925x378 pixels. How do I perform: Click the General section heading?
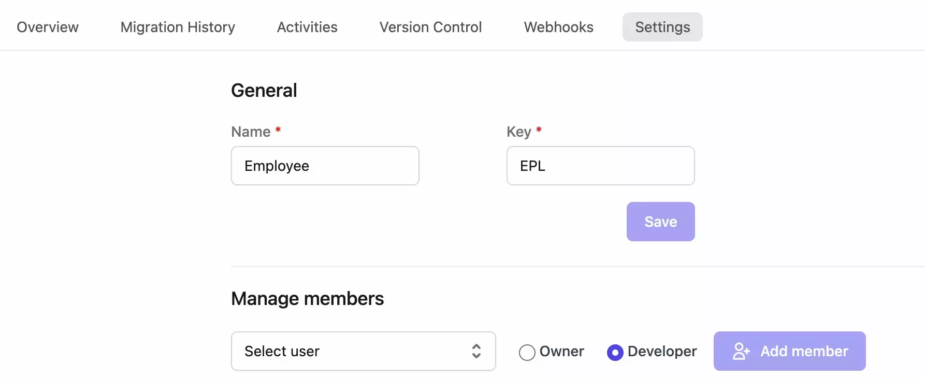pos(264,91)
